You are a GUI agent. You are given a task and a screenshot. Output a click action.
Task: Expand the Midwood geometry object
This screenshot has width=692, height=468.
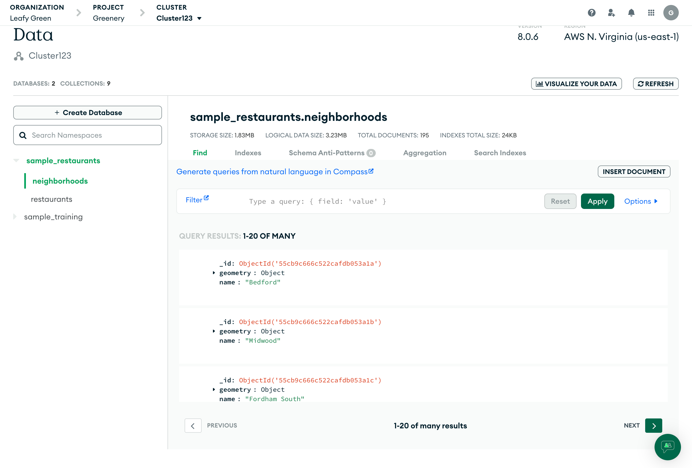[x=214, y=331]
